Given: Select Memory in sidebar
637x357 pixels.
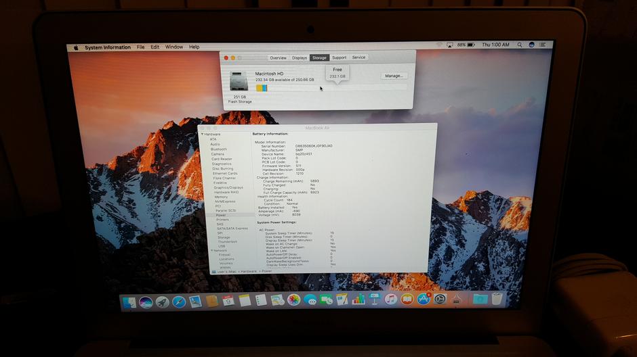Looking at the screenshot, I should 221,197.
